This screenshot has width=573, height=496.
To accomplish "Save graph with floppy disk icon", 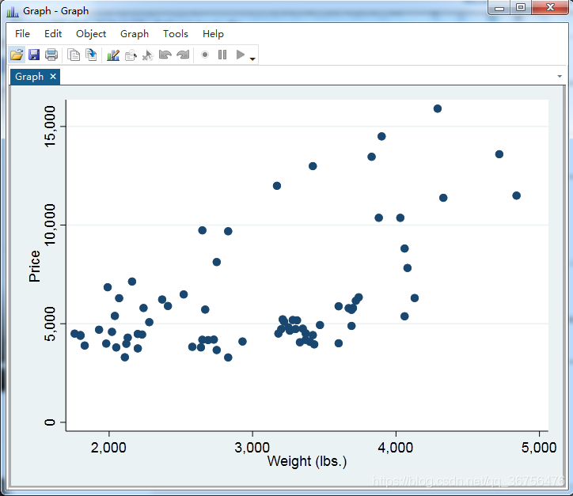I will (34, 55).
